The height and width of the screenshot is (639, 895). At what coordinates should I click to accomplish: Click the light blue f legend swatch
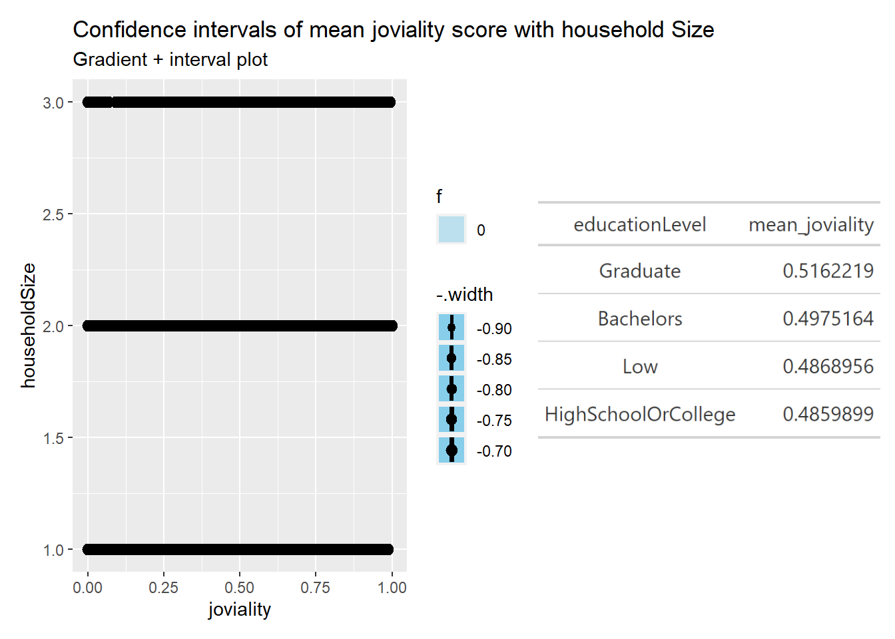451,230
